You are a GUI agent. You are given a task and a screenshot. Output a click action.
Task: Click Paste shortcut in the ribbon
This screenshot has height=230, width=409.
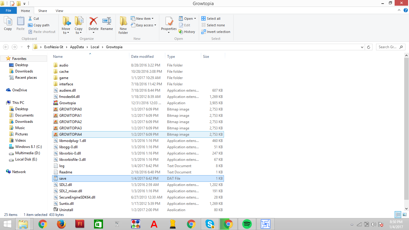coord(42,32)
